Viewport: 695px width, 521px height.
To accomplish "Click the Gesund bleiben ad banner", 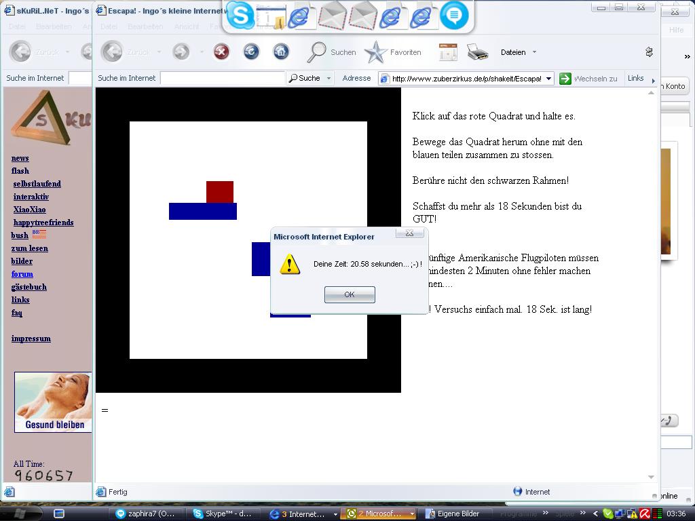I will (53, 402).
